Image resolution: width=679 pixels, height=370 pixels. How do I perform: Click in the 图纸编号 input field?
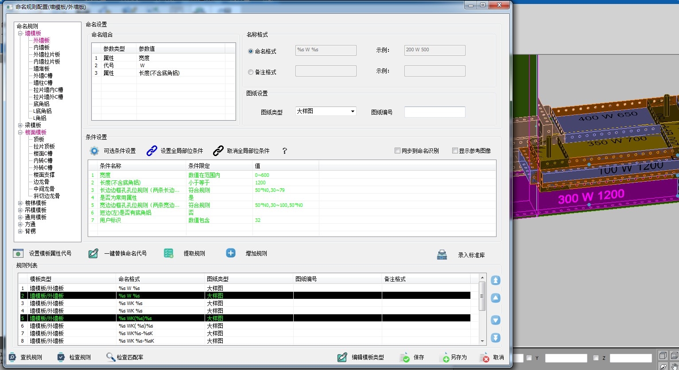(435, 112)
